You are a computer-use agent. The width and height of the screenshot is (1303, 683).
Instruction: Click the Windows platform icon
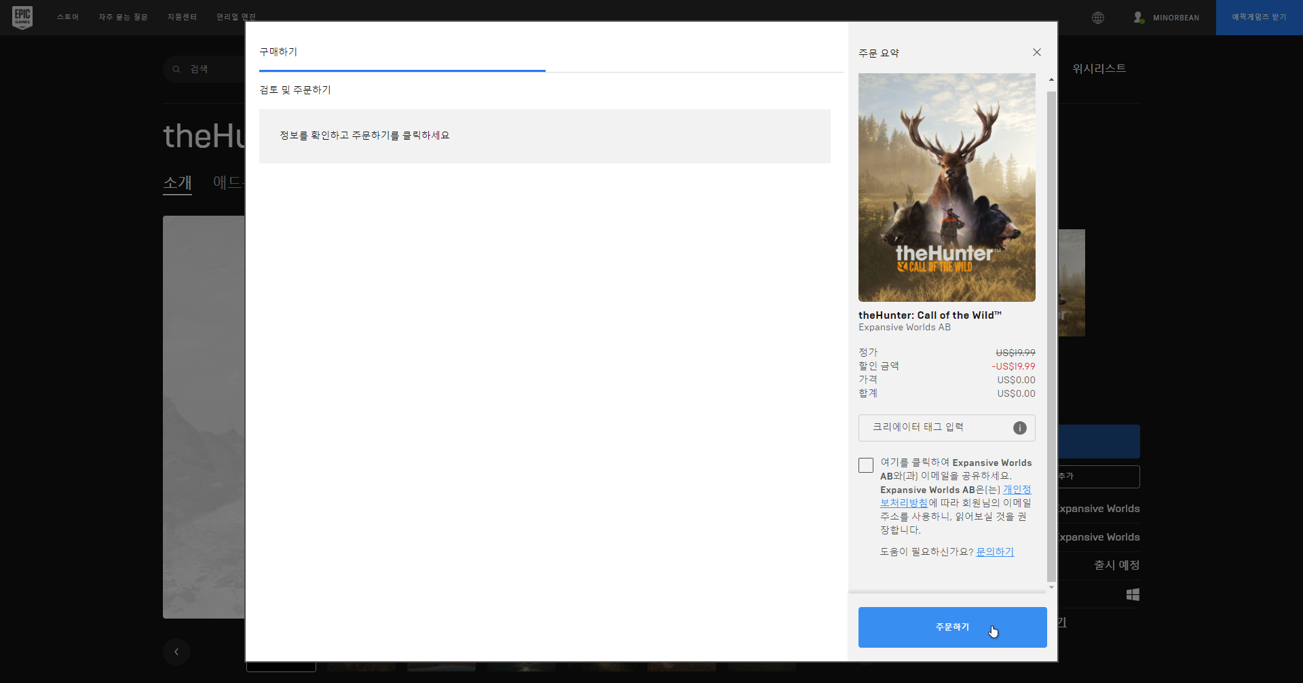[1133, 595]
